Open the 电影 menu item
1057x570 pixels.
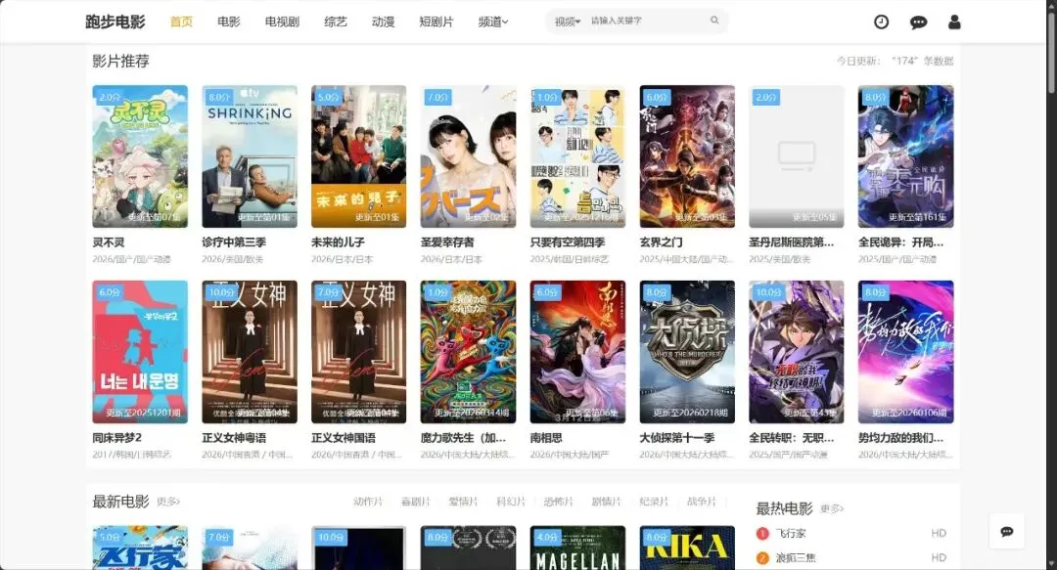[228, 22]
